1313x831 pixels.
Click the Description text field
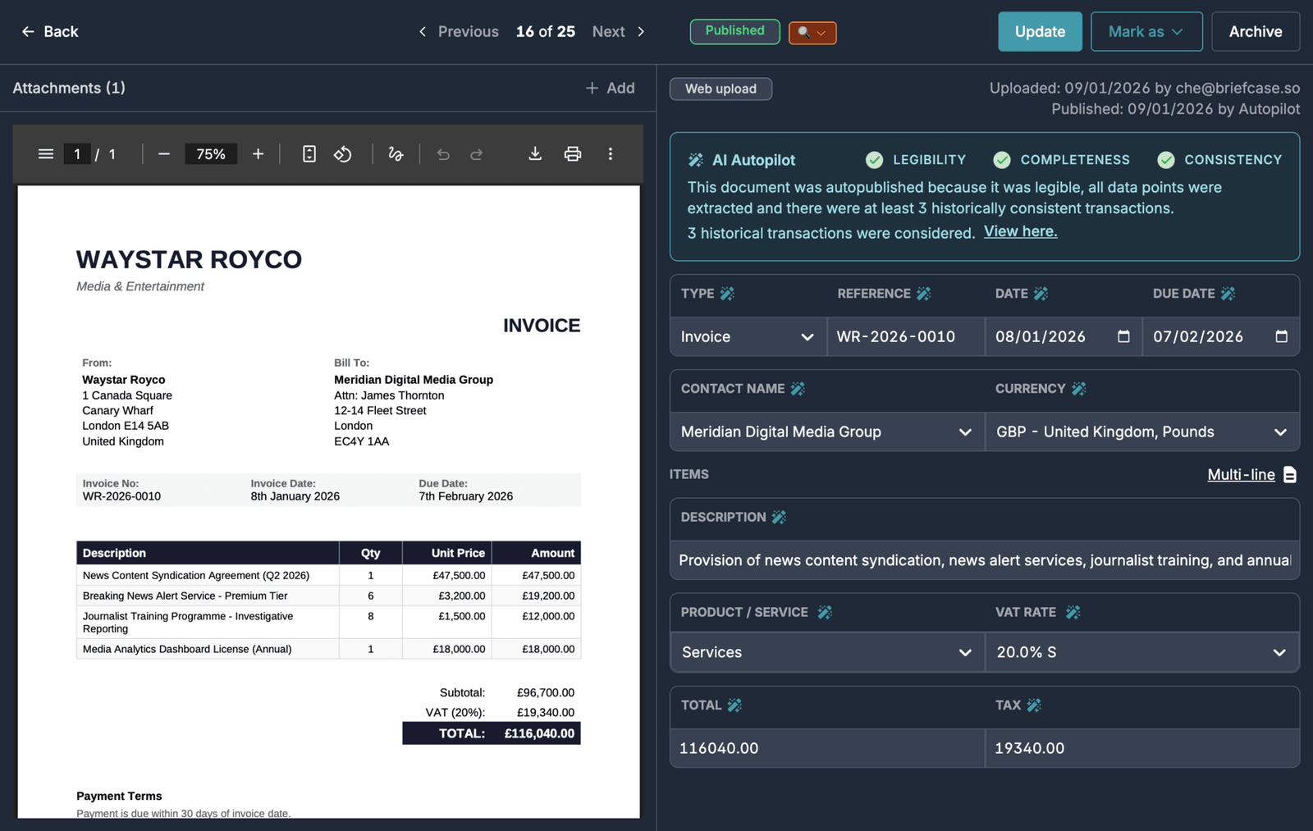[x=985, y=560]
